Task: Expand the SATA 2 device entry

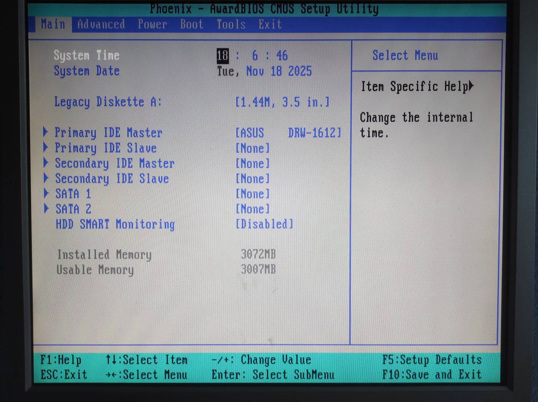Action: pos(73,209)
